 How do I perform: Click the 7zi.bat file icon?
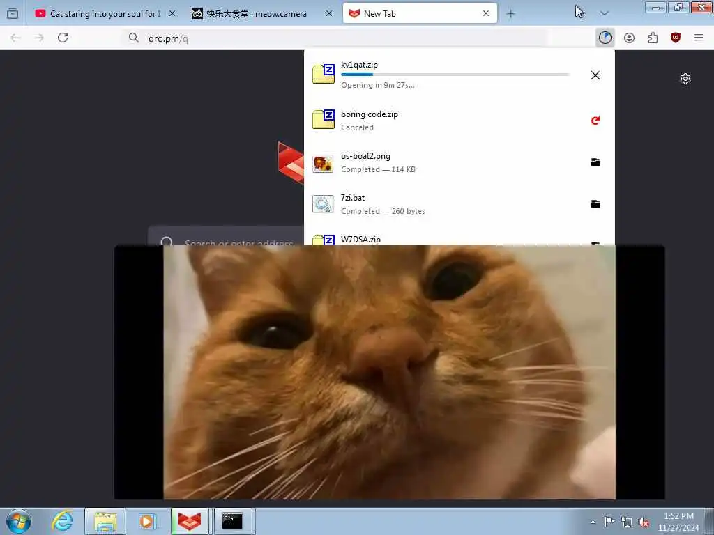pyautogui.click(x=323, y=204)
